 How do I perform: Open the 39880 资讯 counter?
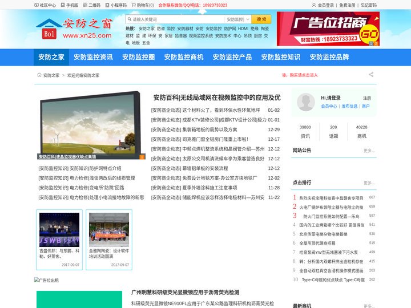click(305, 132)
